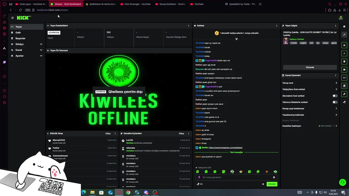
Task: Click the offline stream preview image
Action: coord(119,92)
